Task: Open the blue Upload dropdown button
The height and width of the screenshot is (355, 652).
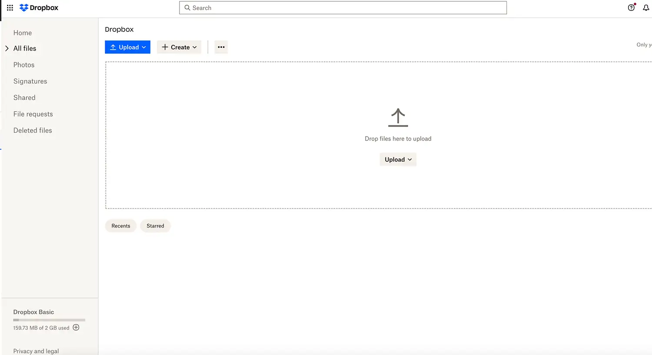Action: point(128,47)
